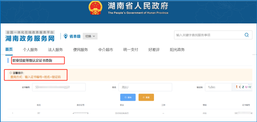This screenshot has height=122, width=257.
Task: Click the 四级 level cell
Action: point(205,113)
